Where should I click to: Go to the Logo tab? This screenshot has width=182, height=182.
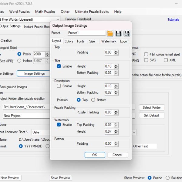tap(123, 41)
